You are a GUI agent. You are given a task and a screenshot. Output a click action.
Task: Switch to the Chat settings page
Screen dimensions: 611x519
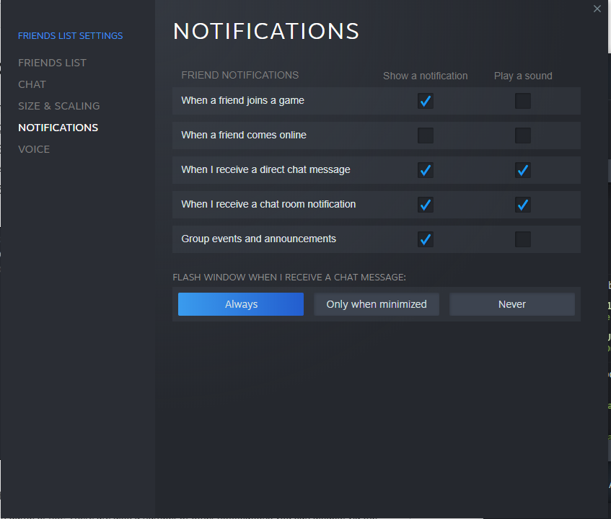point(32,84)
